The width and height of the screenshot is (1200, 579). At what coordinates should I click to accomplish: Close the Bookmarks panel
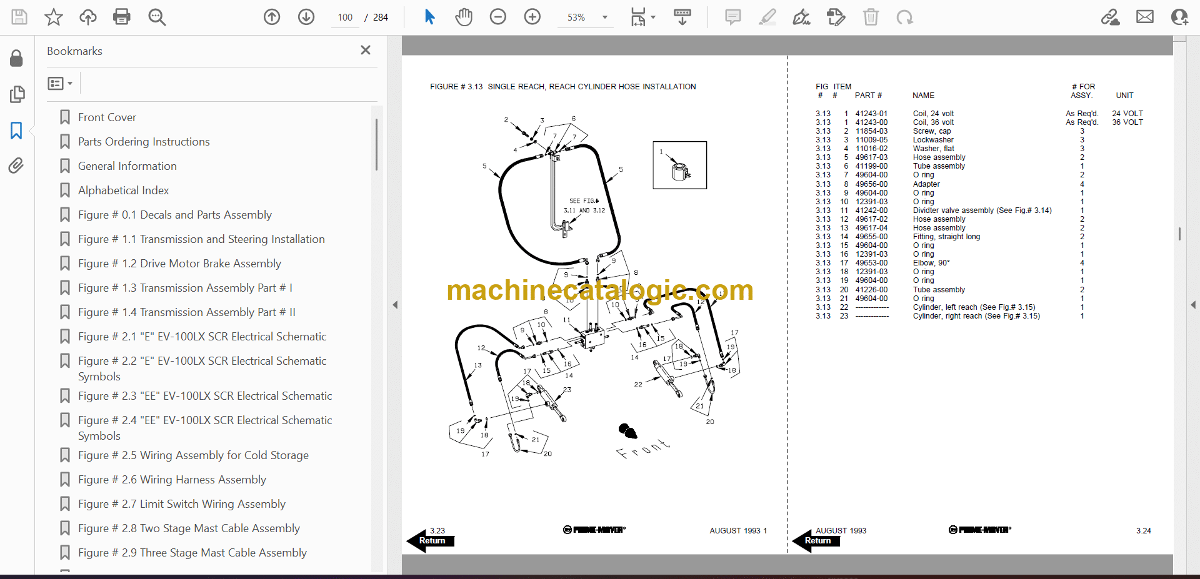pos(366,50)
